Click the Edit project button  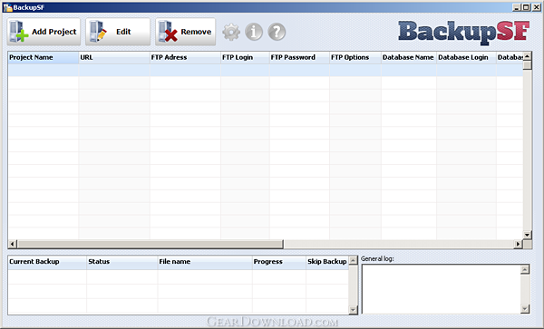click(118, 32)
